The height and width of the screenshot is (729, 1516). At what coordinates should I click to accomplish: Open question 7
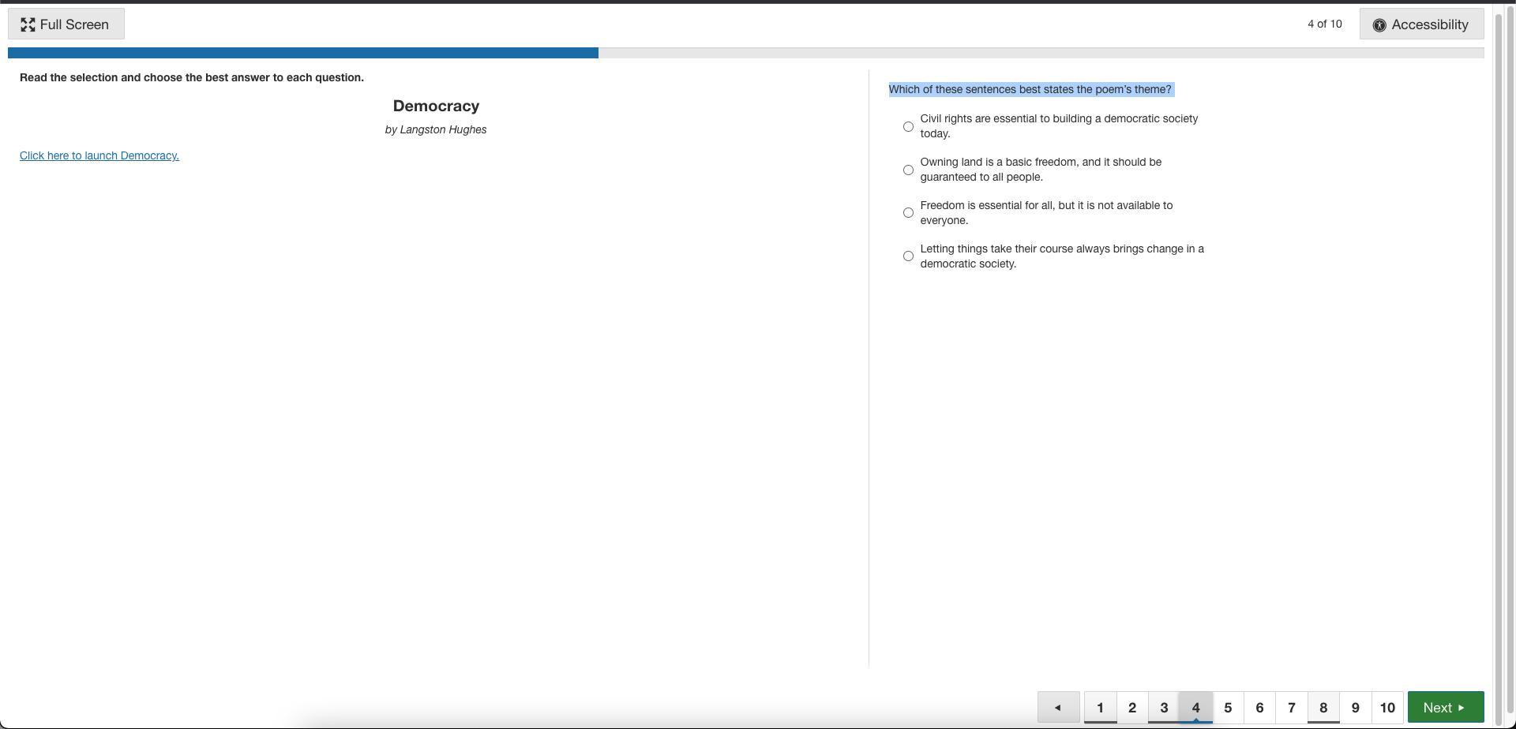pyautogui.click(x=1292, y=707)
